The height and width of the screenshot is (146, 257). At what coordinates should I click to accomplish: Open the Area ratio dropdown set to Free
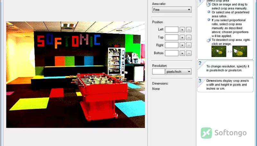coord(172,10)
